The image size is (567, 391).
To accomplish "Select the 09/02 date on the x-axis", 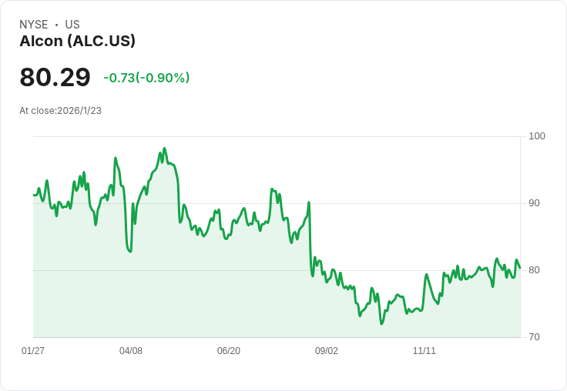I will pyautogui.click(x=327, y=351).
